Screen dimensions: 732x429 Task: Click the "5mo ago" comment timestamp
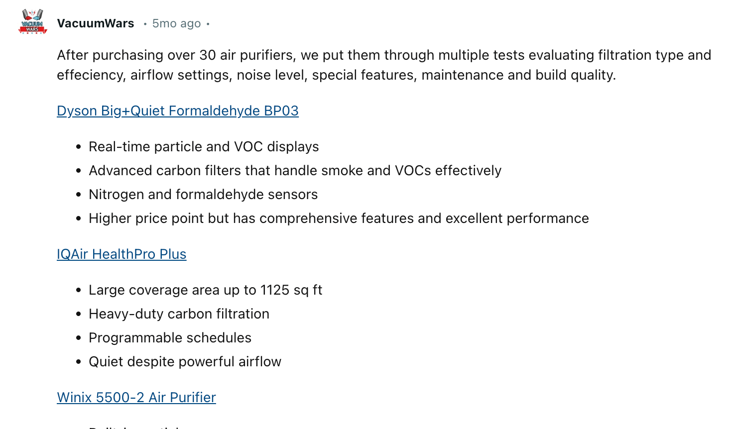[x=176, y=23]
